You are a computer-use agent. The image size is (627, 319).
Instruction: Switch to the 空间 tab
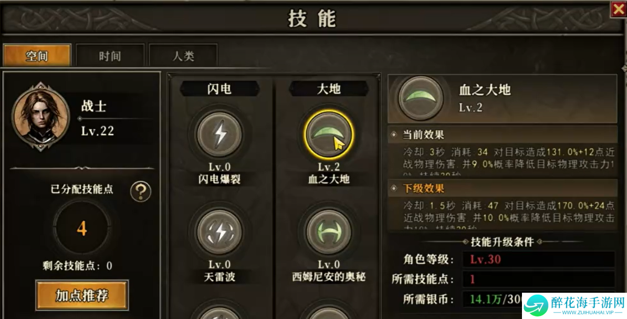pos(37,55)
